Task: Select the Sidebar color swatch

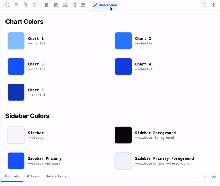Action: tap(16, 135)
